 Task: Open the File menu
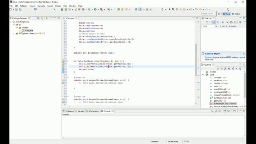click(x=11, y=6)
